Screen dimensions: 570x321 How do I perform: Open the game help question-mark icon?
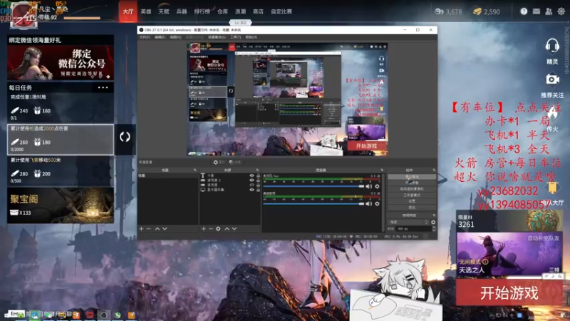tap(524, 11)
